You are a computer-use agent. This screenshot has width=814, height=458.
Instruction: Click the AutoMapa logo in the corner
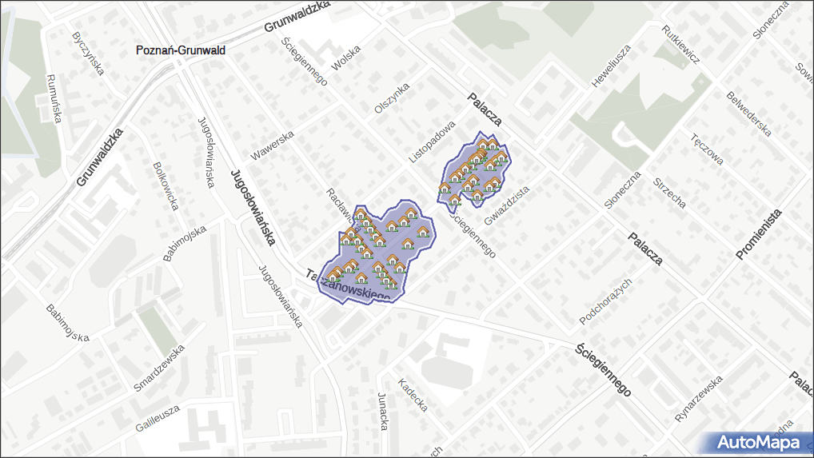[x=756, y=442]
